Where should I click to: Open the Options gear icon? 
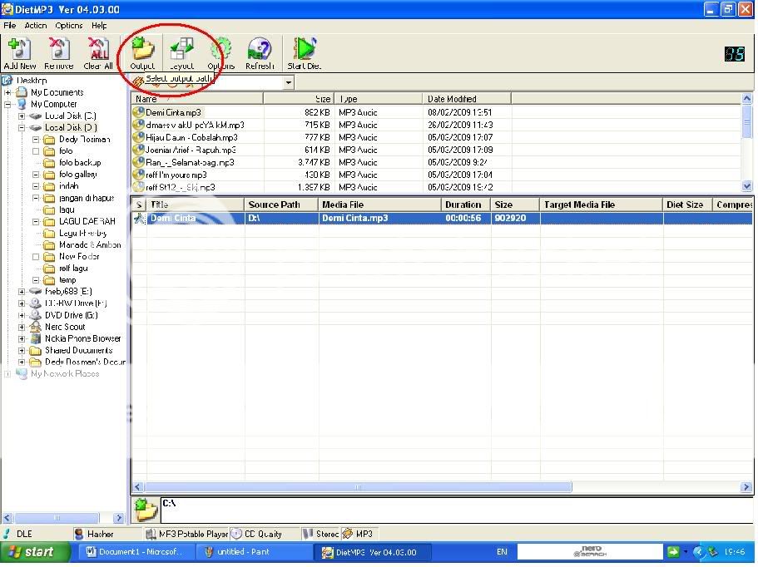pos(220,52)
